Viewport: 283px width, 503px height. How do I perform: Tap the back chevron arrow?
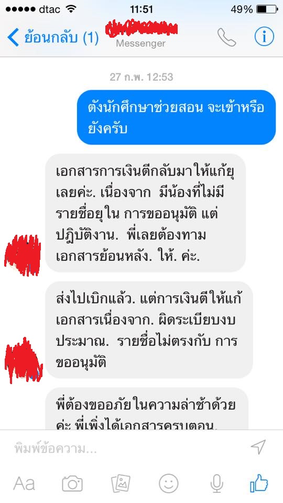13,37
